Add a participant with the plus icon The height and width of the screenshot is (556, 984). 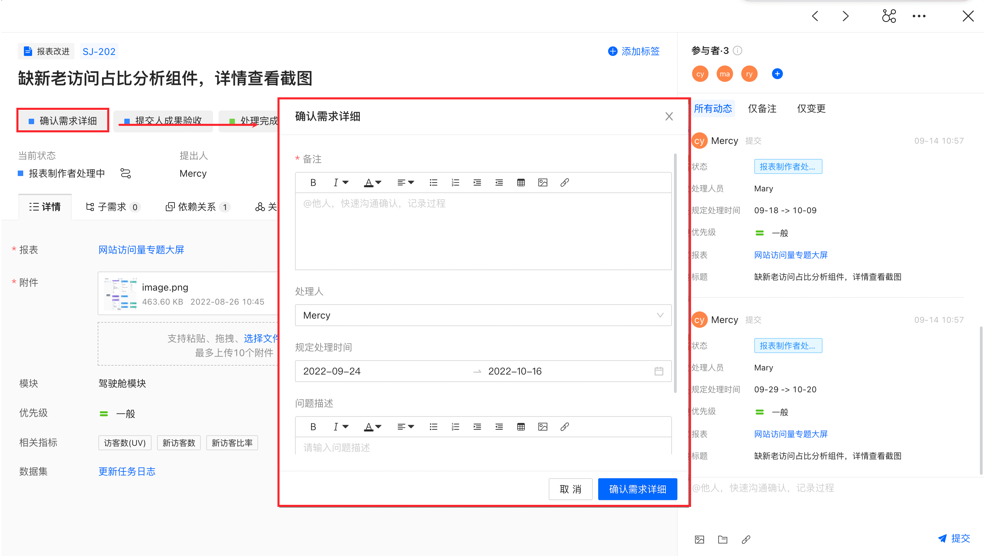coord(777,74)
